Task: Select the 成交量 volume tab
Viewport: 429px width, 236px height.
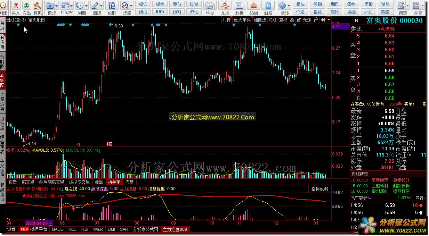Action: pyautogui.click(x=28, y=182)
